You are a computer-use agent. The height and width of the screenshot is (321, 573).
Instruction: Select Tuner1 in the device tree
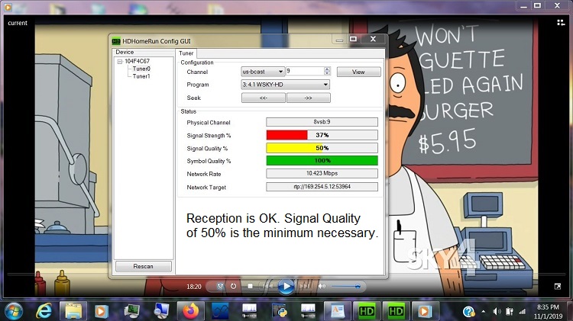pos(141,76)
